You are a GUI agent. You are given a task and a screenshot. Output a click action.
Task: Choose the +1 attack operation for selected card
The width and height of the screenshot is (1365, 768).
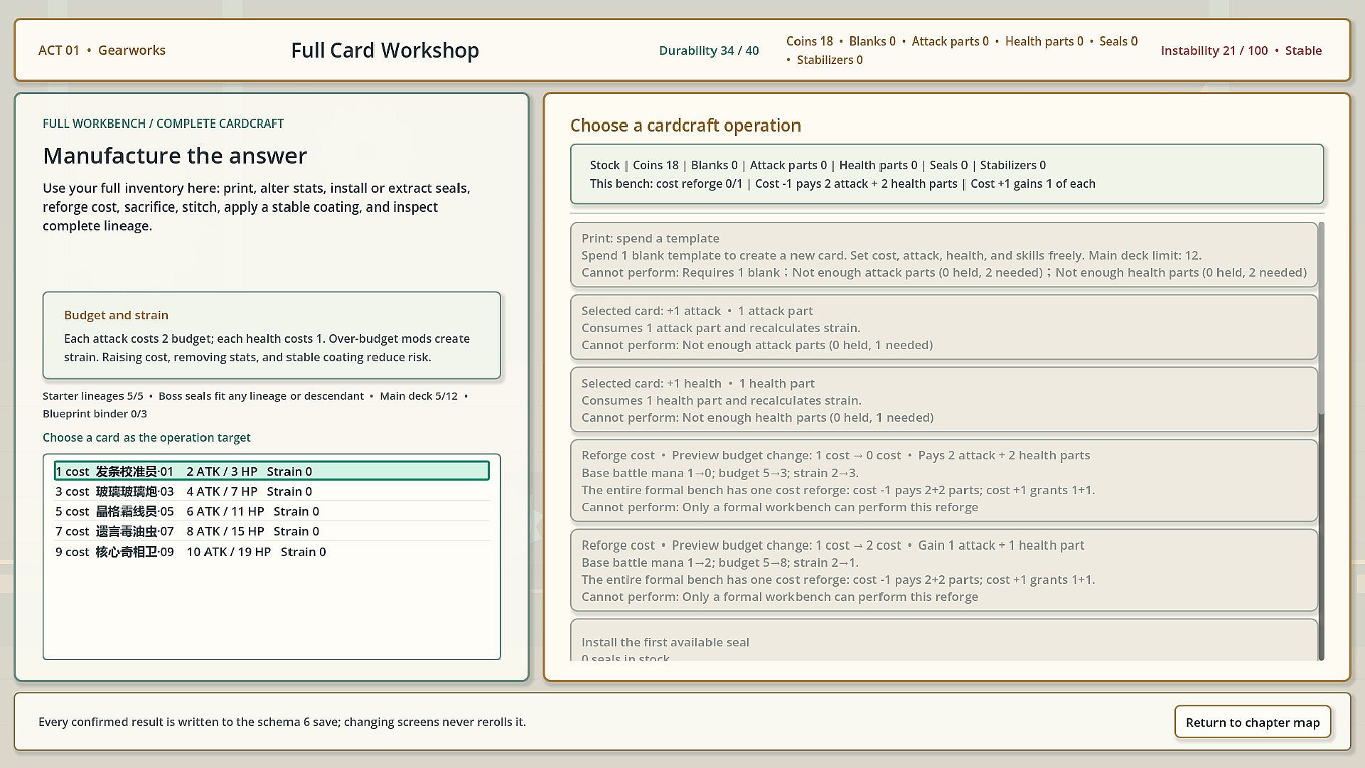(x=943, y=328)
